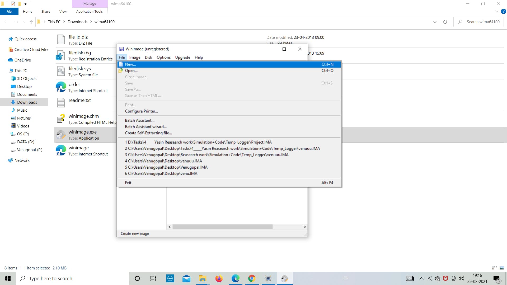Image resolution: width=507 pixels, height=285 pixels.
Task: Open Explorer File tab
Action: pyautogui.click(x=9, y=11)
